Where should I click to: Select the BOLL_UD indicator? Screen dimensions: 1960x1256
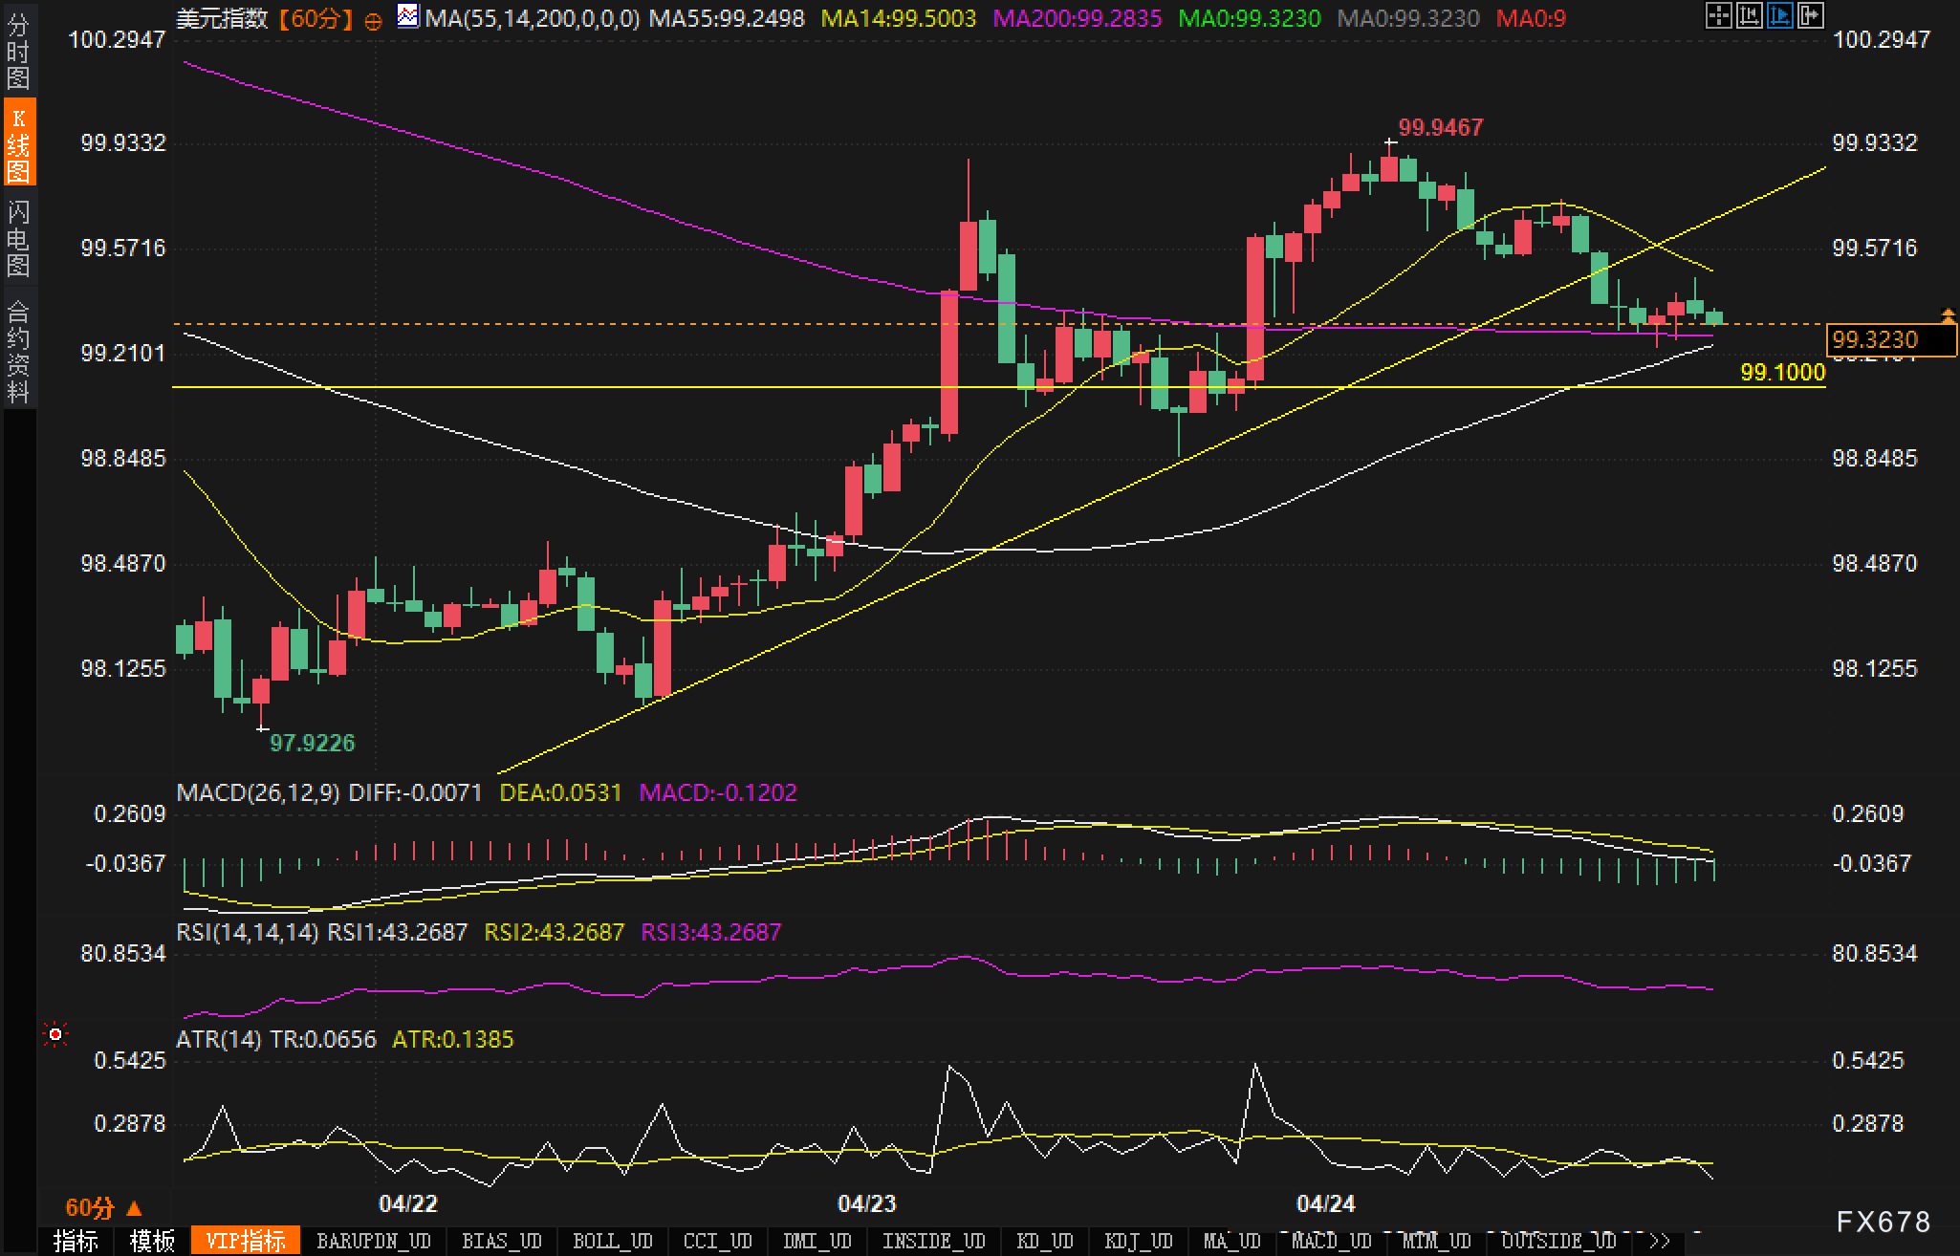coord(612,1241)
